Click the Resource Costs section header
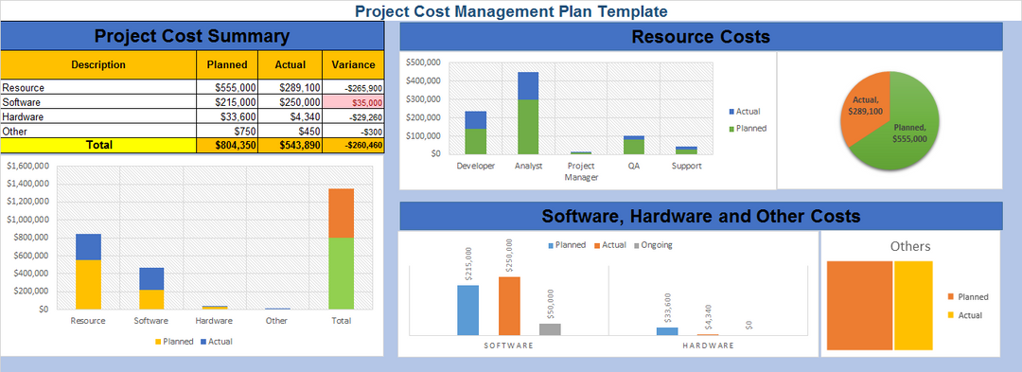Viewport: 1022px width, 372px height. pos(700,37)
